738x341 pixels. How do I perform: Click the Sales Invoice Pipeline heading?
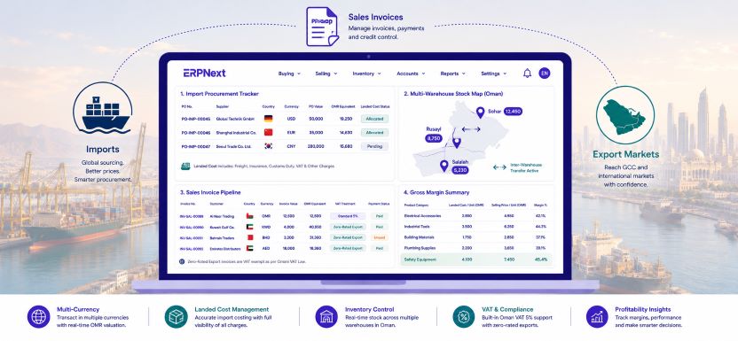point(210,192)
